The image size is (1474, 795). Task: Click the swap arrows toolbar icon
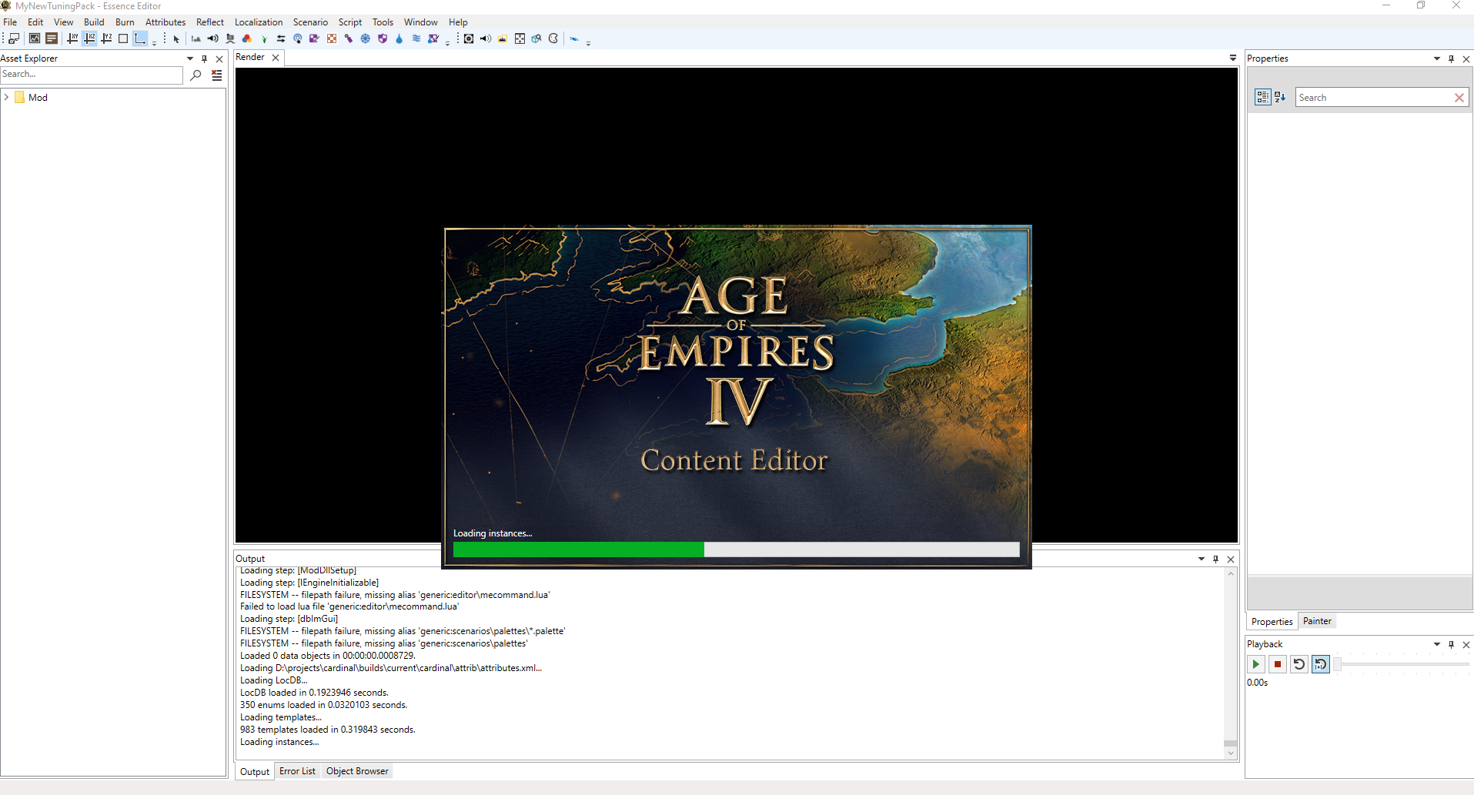click(281, 38)
